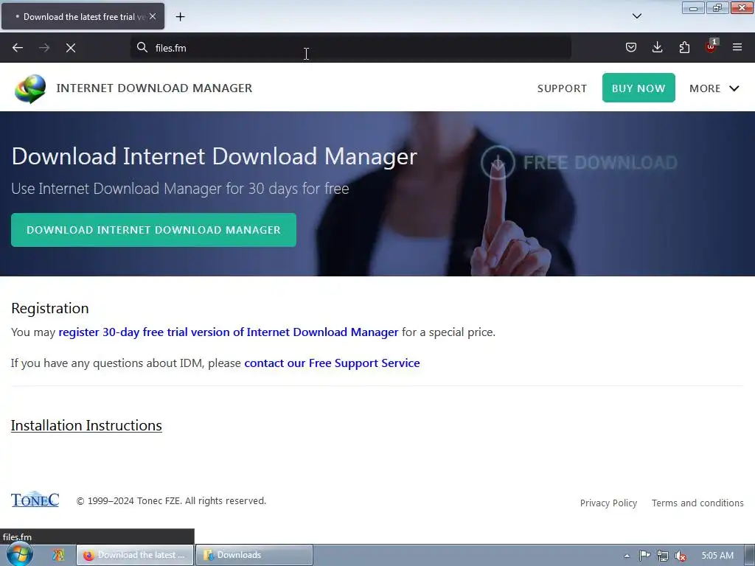The width and height of the screenshot is (755, 566).
Task: Open contact our Free Support Service link
Action: [332, 363]
